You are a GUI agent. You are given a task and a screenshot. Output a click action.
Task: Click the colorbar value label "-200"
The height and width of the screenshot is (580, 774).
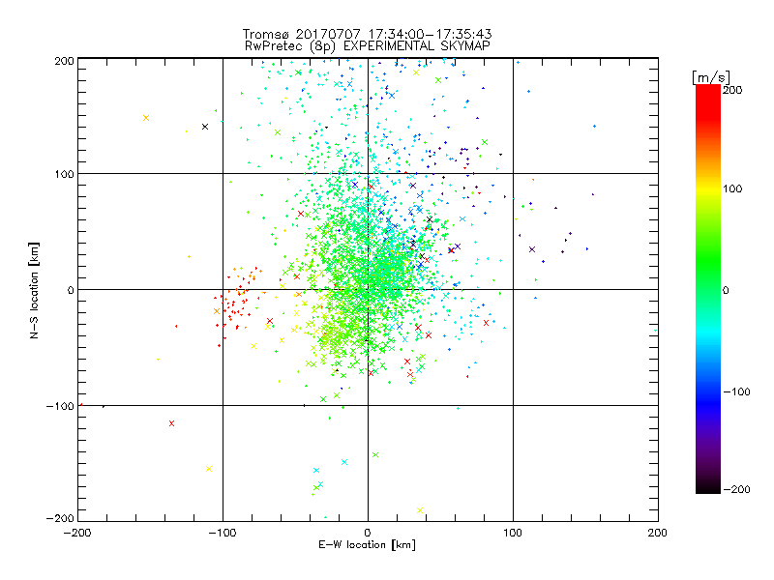tap(736, 489)
